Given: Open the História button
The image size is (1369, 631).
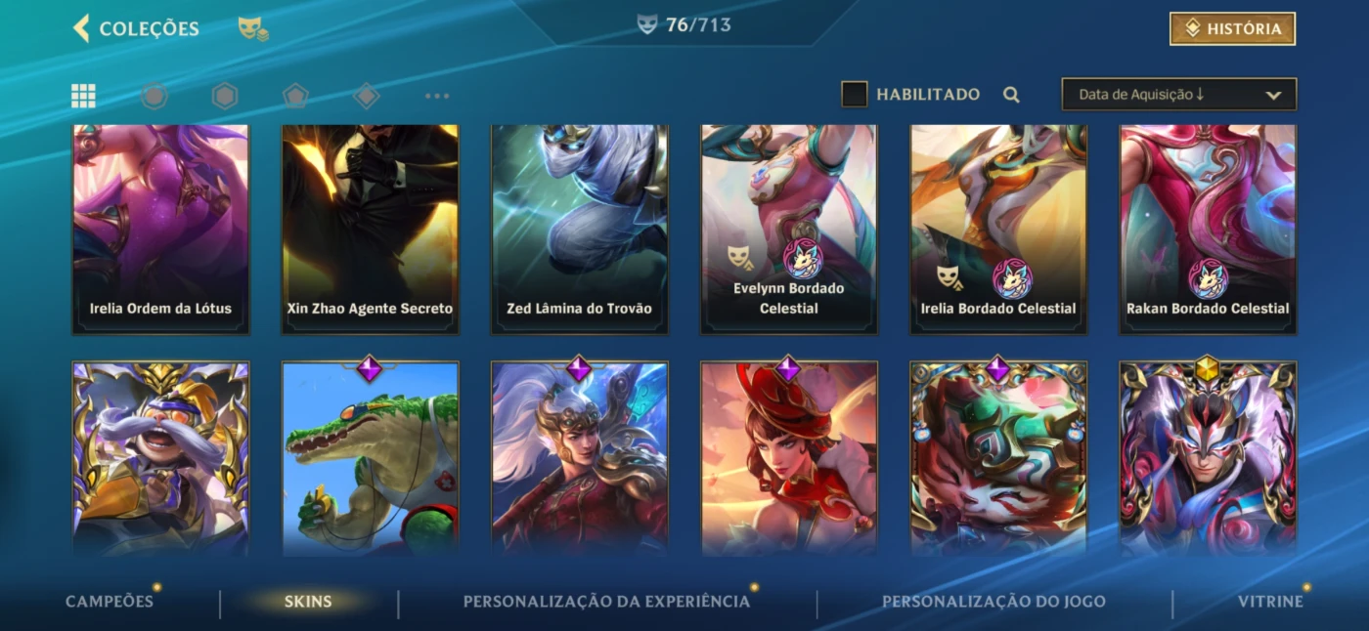Looking at the screenshot, I should 1232,29.
